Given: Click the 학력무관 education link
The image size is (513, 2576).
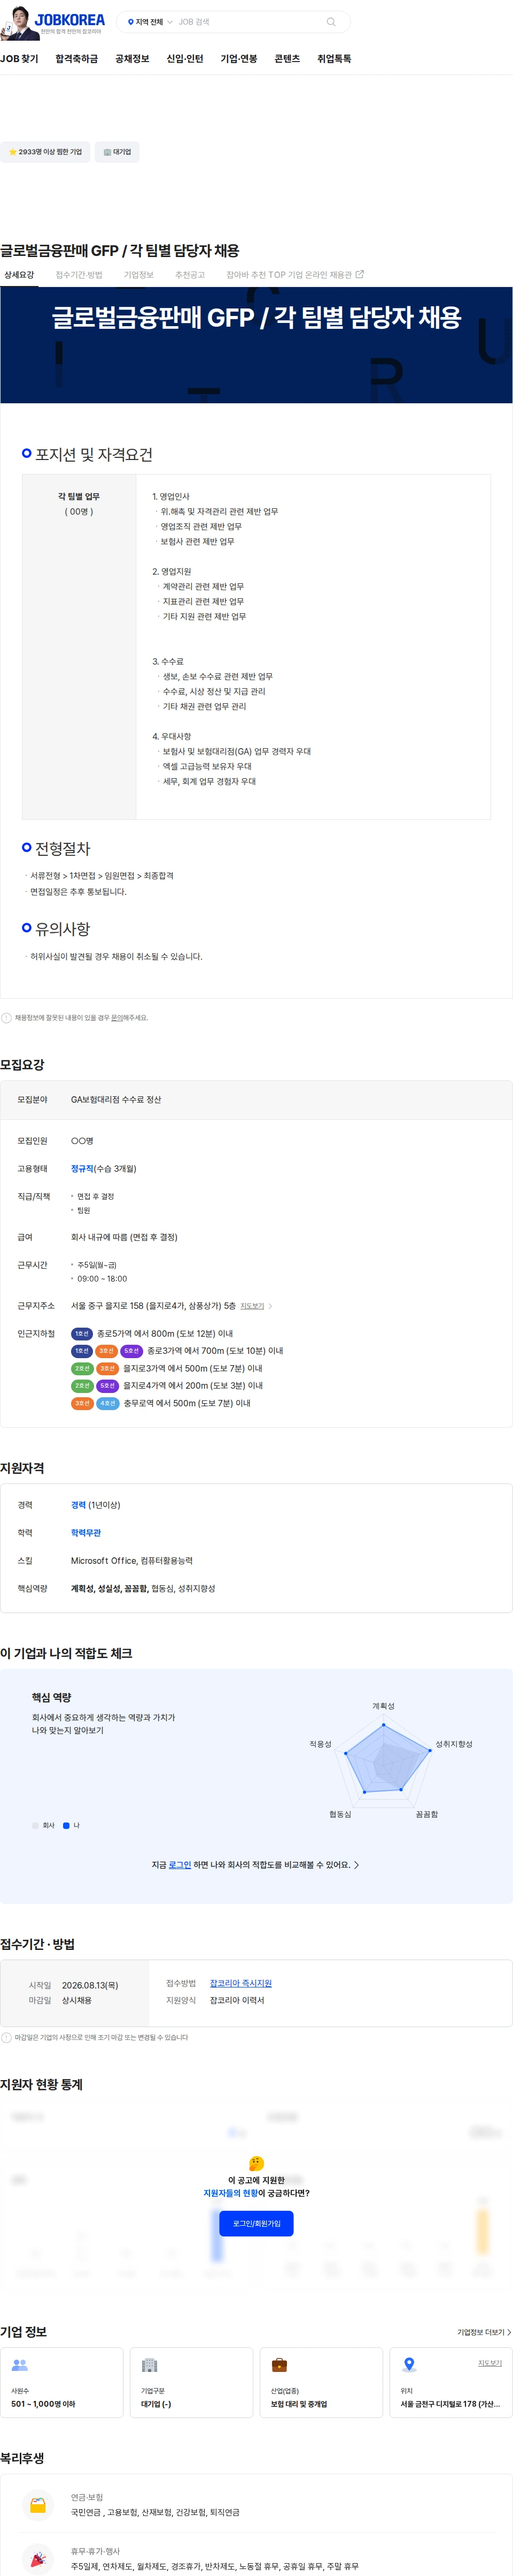Looking at the screenshot, I should pyautogui.click(x=86, y=1533).
